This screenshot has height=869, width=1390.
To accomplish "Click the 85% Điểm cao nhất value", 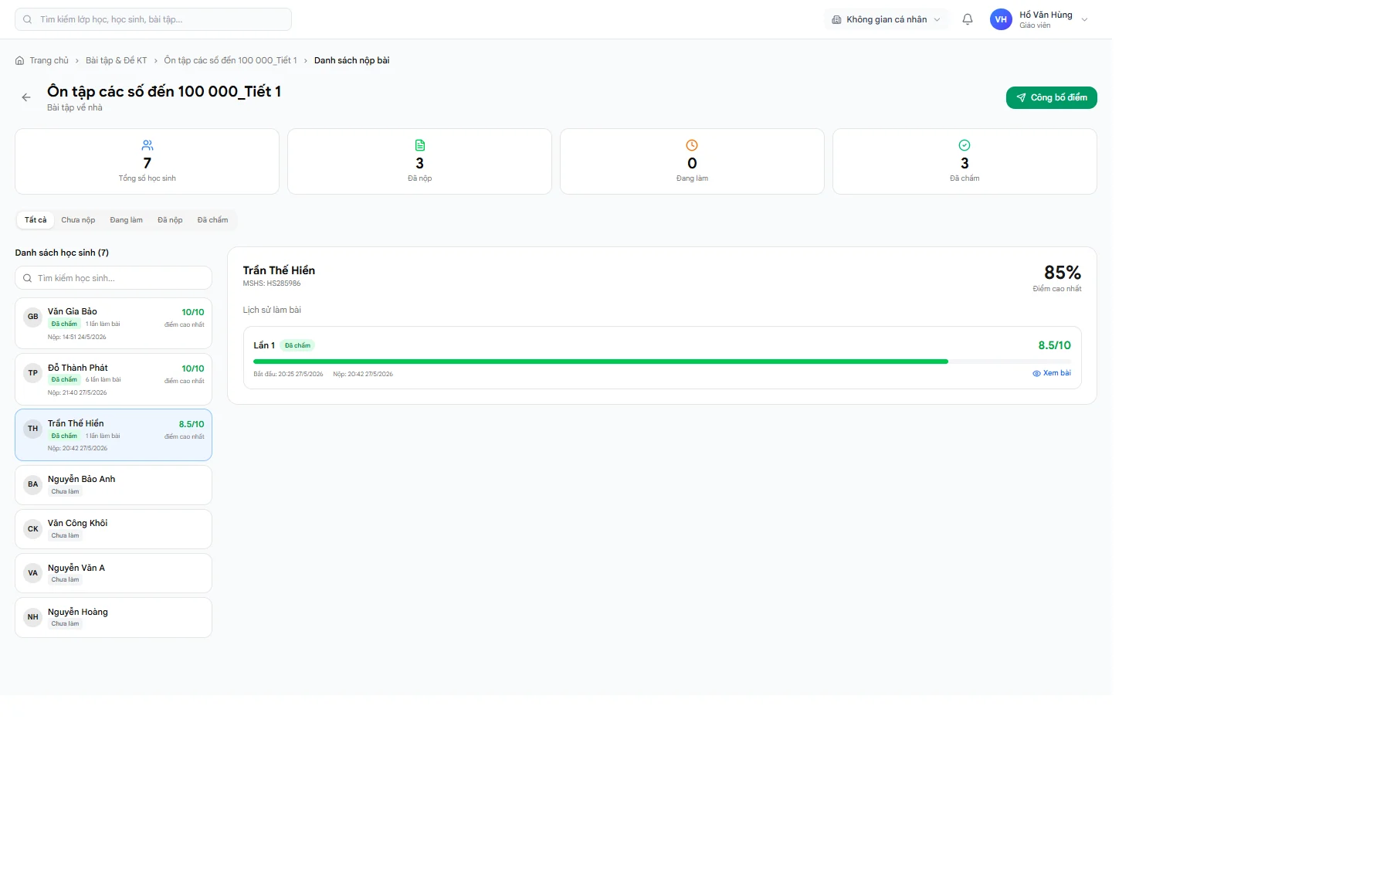I will (x=1062, y=273).
